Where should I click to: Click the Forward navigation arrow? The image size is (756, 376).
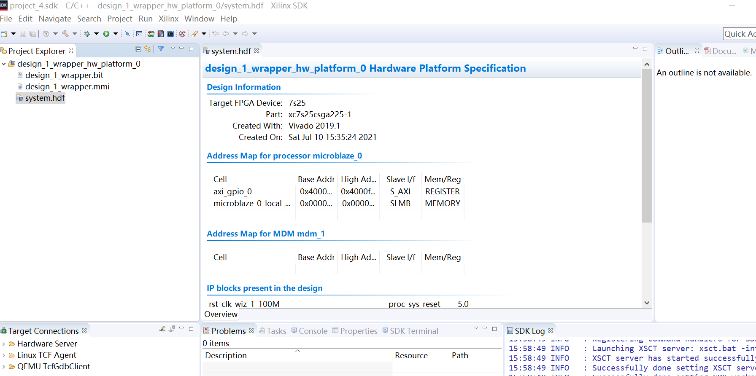coord(245,34)
